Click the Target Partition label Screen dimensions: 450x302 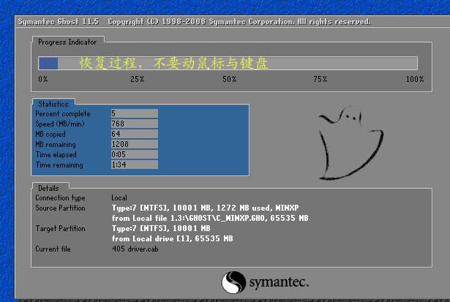tap(60, 229)
